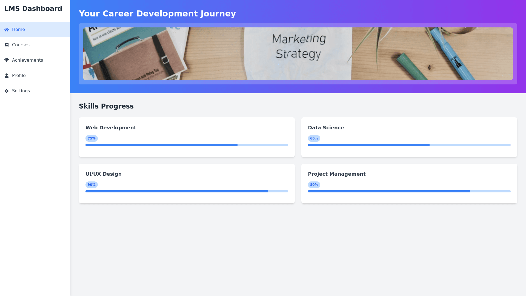Click the Skills Progress heading

click(106, 106)
